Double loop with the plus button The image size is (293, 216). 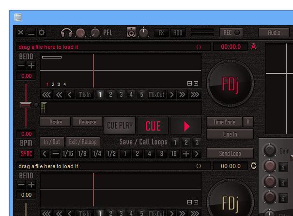click(x=186, y=154)
